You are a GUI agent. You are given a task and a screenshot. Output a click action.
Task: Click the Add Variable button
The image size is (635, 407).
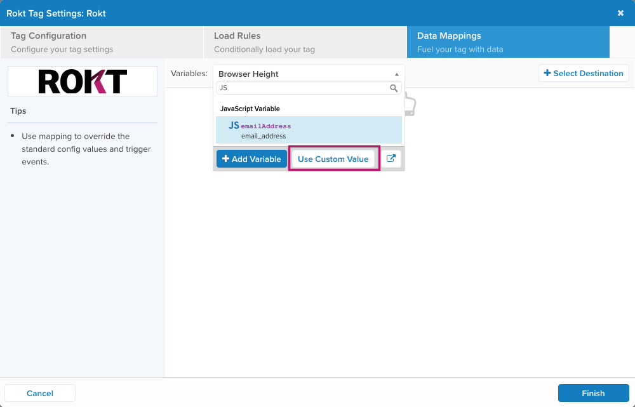click(x=251, y=159)
